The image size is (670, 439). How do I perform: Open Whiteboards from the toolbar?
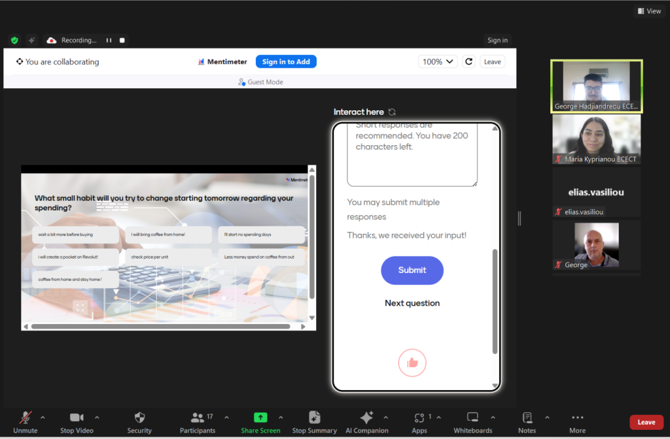(472, 418)
